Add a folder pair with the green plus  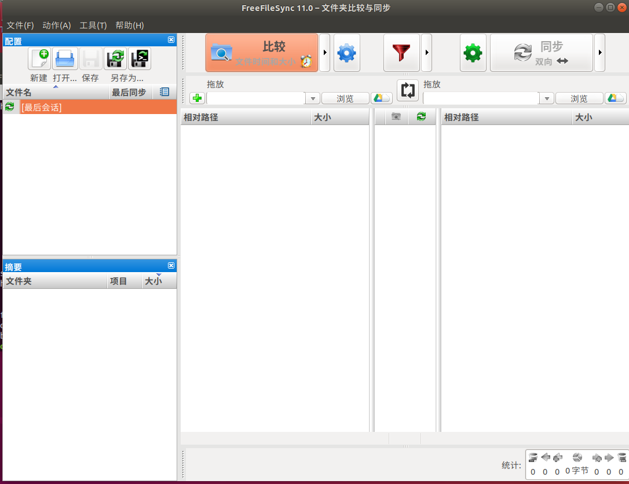point(197,98)
